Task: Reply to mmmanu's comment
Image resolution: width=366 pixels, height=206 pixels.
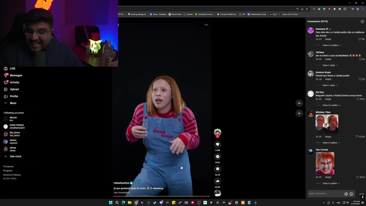Action: point(328,39)
